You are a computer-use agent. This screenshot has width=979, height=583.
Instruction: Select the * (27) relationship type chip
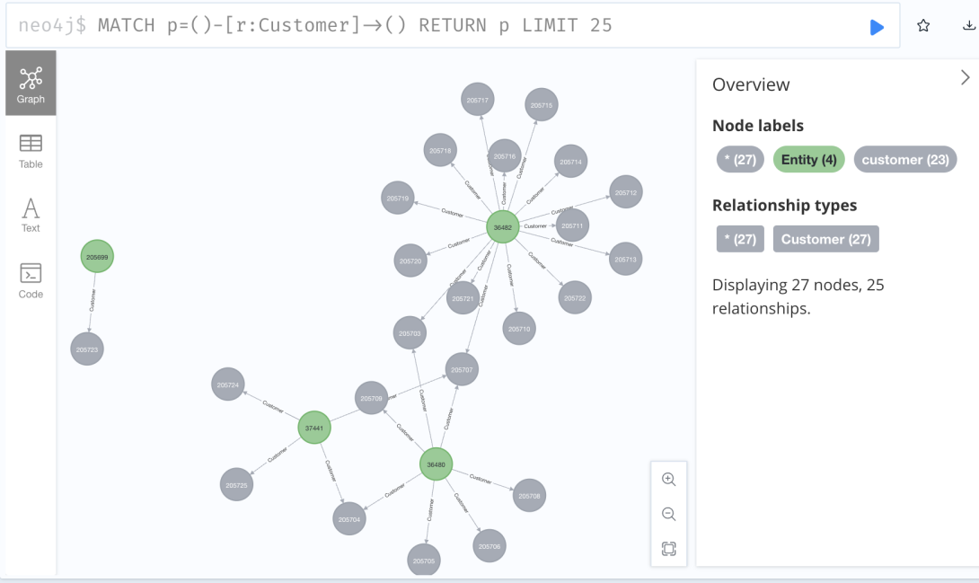point(740,239)
